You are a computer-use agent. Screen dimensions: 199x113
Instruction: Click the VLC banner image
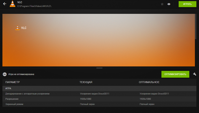coord(99,40)
